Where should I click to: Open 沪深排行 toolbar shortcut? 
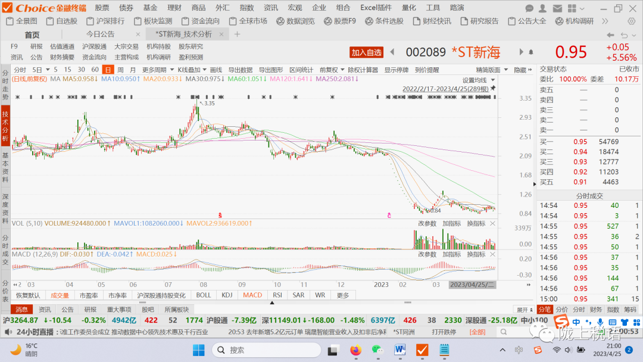[x=105, y=21]
